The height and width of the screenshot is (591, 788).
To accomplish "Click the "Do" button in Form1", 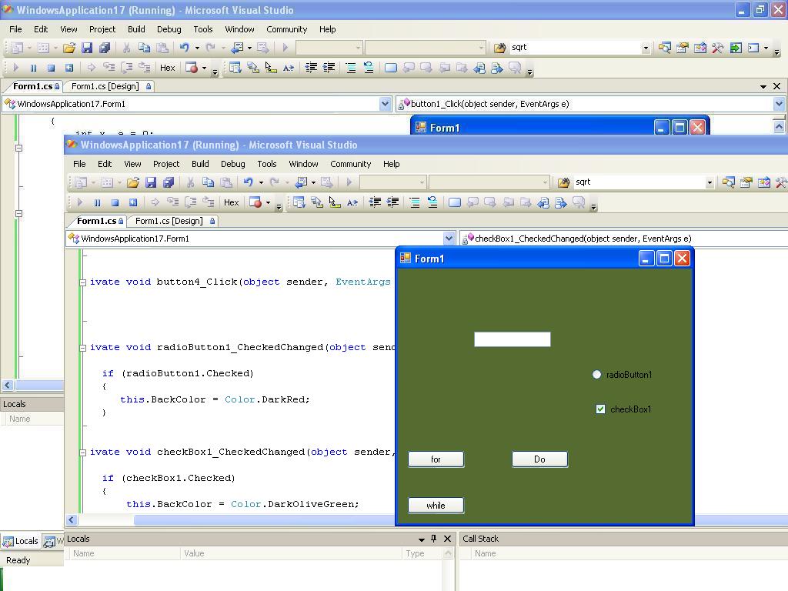I will [x=539, y=459].
